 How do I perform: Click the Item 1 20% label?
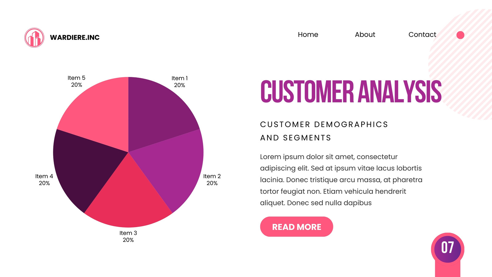(180, 82)
